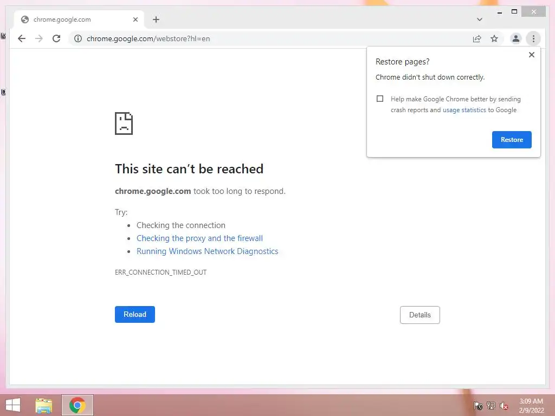Close the Chrome window

pyautogui.click(x=534, y=12)
